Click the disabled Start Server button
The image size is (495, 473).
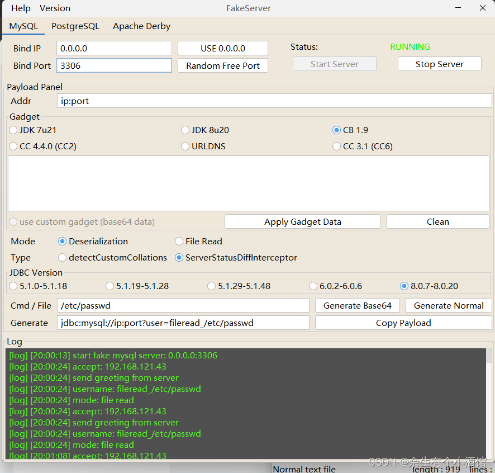(335, 64)
